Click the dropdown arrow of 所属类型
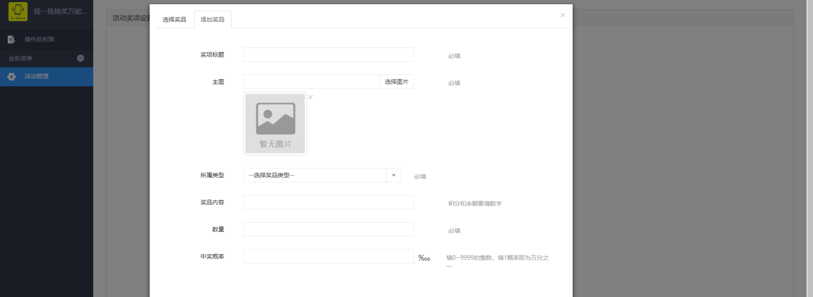This screenshot has width=813, height=297. [x=394, y=175]
